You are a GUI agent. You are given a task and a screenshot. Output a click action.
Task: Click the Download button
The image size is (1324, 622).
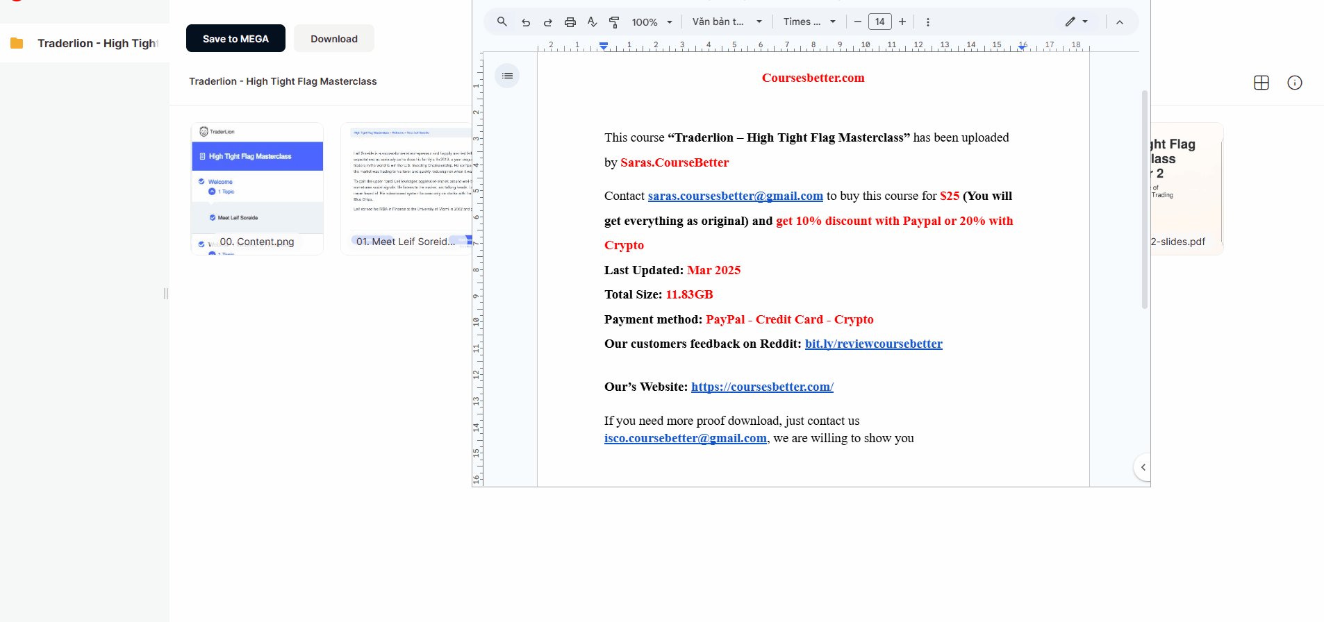[334, 38]
